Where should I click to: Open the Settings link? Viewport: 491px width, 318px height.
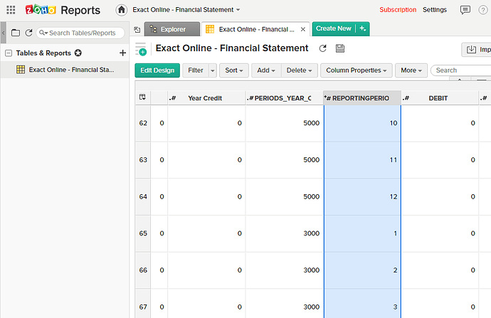(x=435, y=10)
